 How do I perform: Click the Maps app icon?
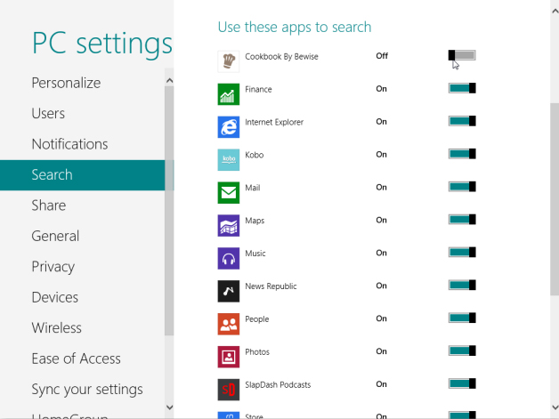point(229,226)
